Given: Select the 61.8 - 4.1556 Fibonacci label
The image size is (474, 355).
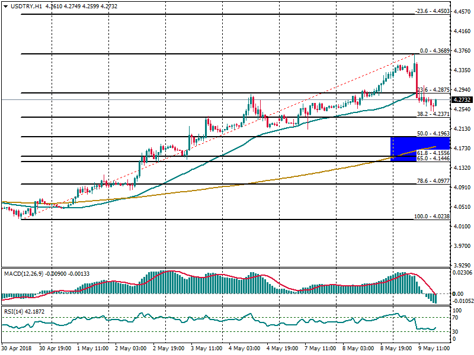Looking at the screenshot, I should click(x=433, y=153).
